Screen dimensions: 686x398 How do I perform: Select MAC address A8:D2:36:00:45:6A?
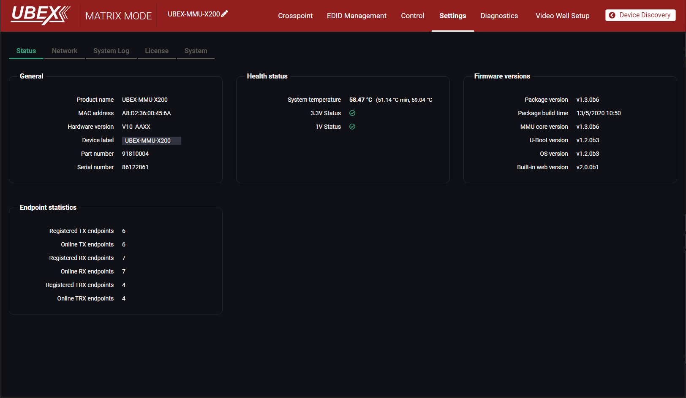147,113
